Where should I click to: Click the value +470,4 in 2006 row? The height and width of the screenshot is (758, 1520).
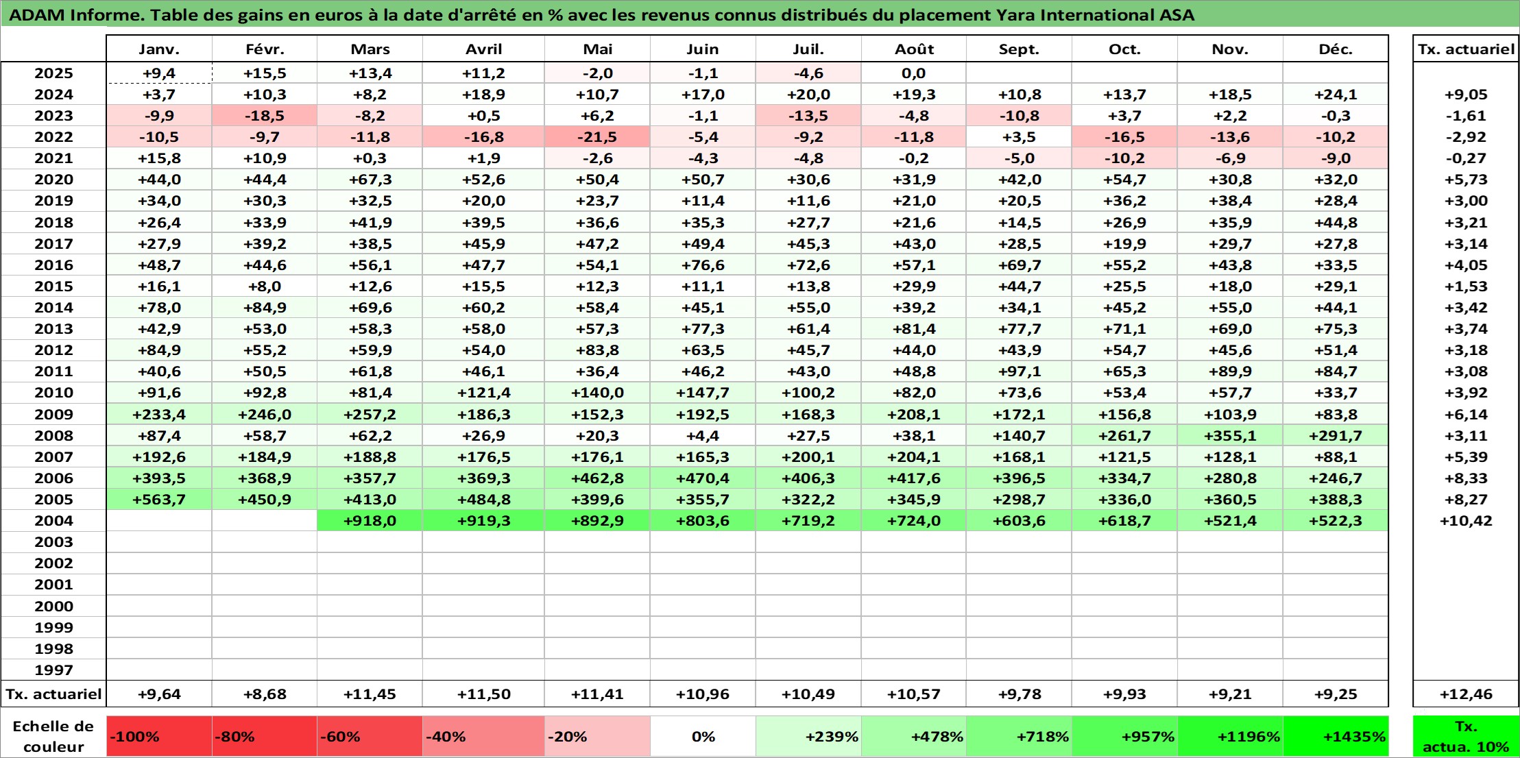703,478
